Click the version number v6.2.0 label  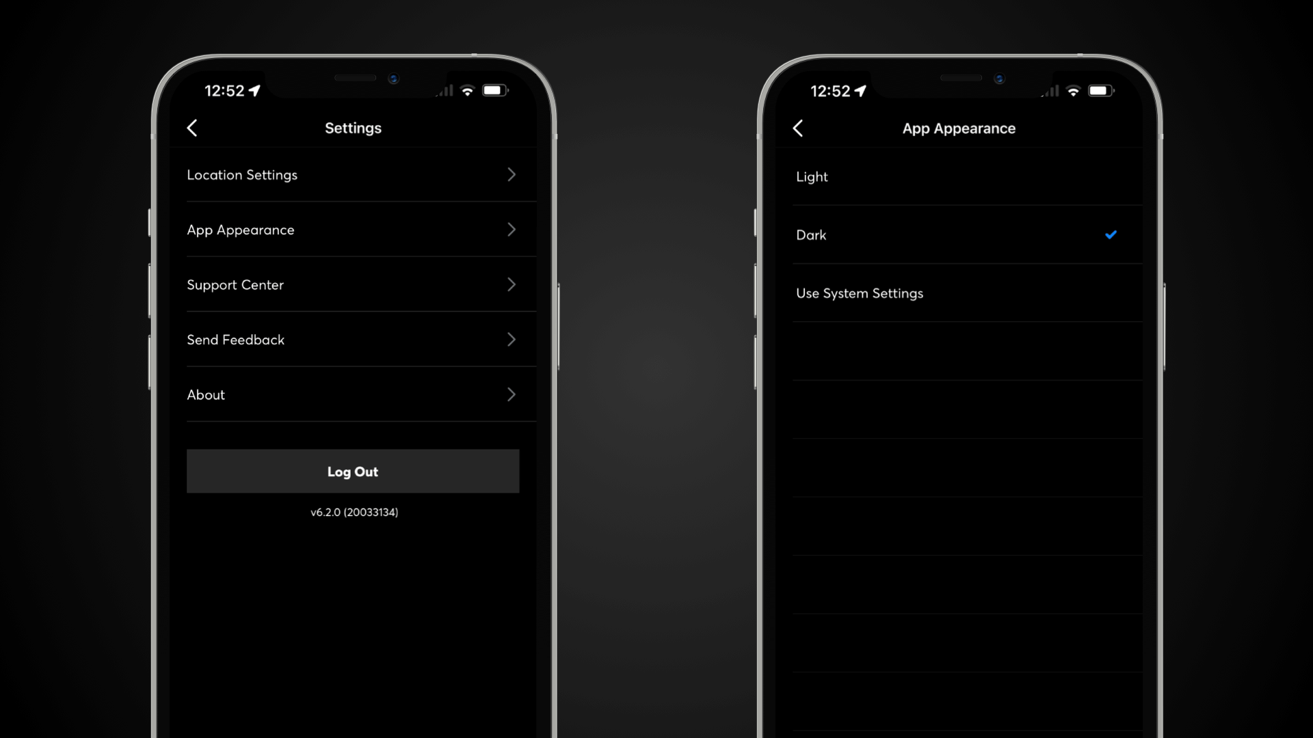tap(353, 512)
